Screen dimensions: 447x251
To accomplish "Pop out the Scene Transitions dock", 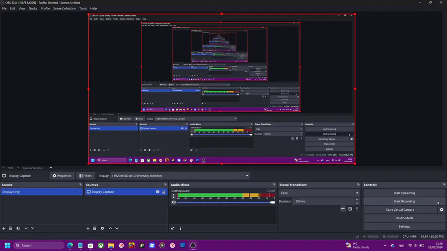I will pos(358,185).
